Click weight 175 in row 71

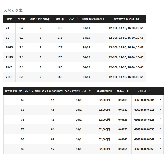pos(60,38)
